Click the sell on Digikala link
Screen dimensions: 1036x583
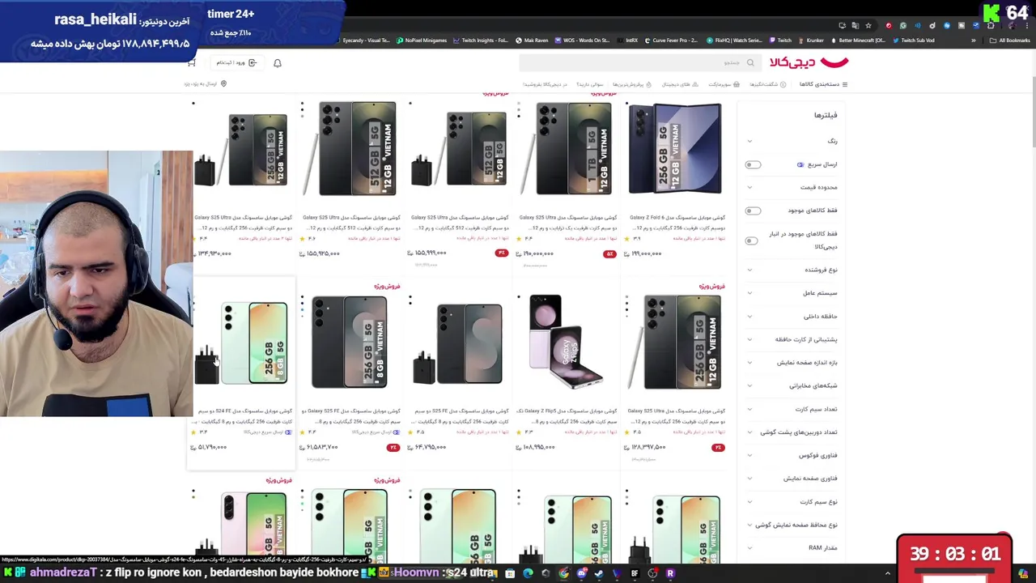tap(545, 84)
